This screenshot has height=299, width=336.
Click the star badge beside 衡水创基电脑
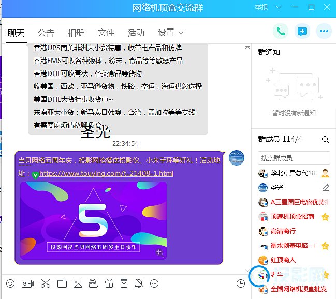point(325,246)
